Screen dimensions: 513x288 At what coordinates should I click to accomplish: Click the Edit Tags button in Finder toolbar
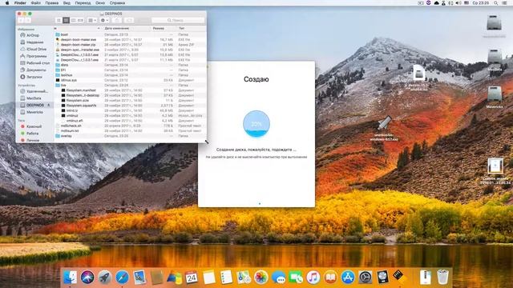[x=129, y=20]
